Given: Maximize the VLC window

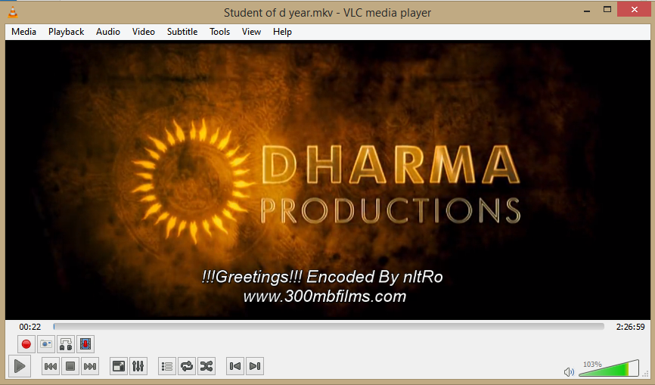Looking at the screenshot, I should [607, 9].
